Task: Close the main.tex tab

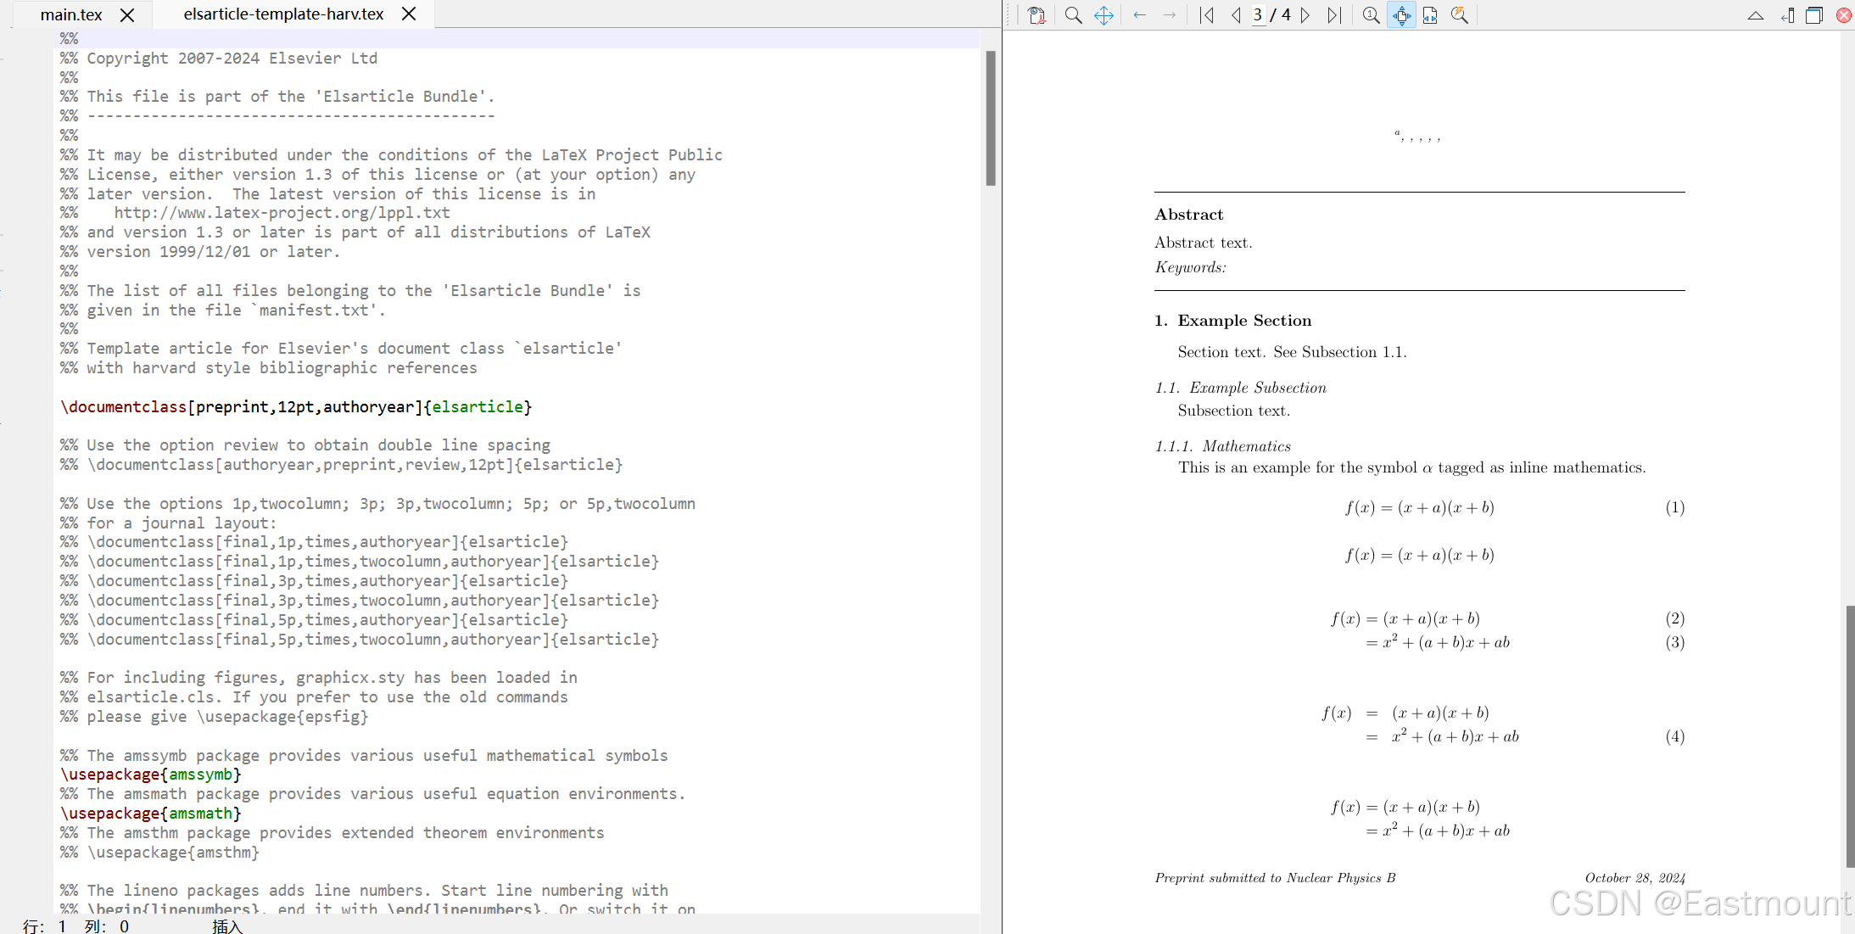Action: [x=127, y=14]
